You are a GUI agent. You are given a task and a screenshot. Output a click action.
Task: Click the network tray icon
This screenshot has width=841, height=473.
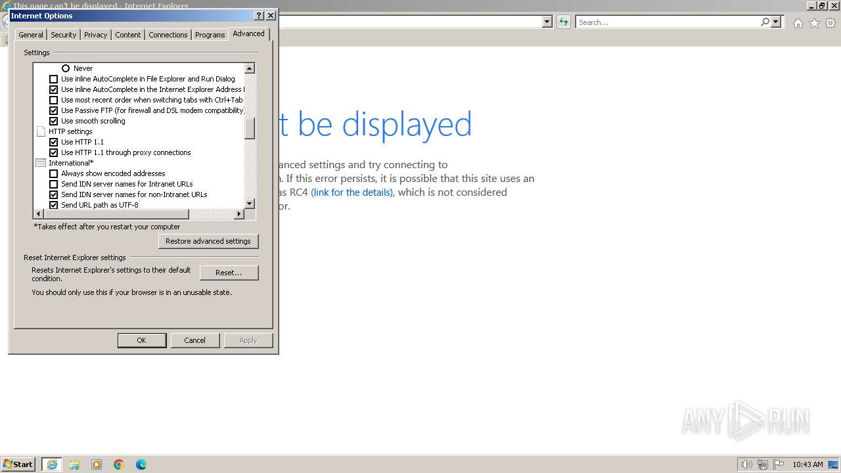(763, 464)
